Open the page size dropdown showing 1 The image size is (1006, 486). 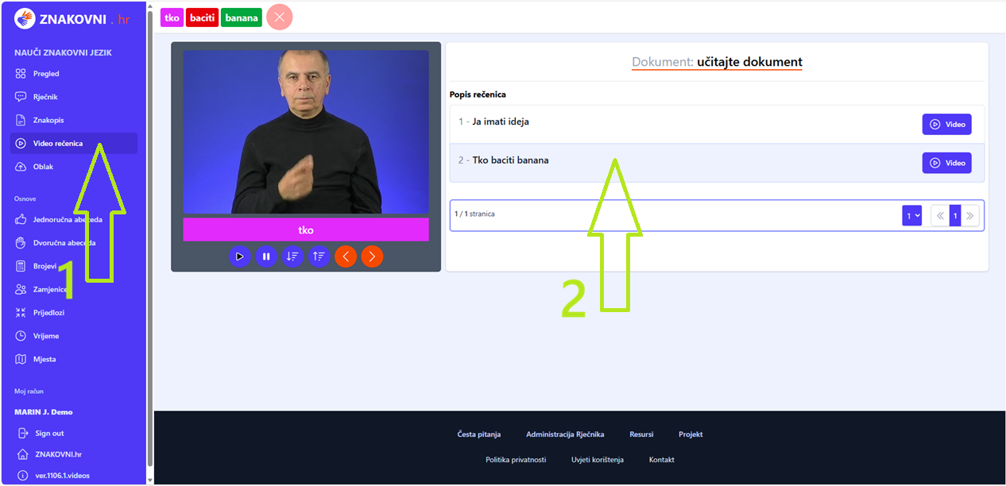(x=911, y=214)
